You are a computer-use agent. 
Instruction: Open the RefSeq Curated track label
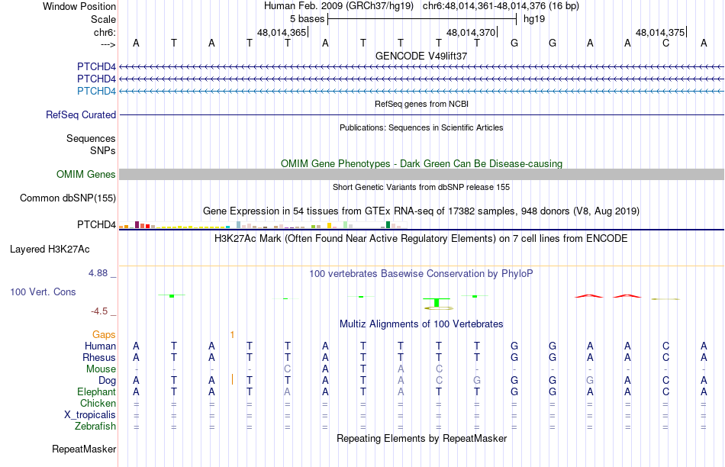click(80, 114)
